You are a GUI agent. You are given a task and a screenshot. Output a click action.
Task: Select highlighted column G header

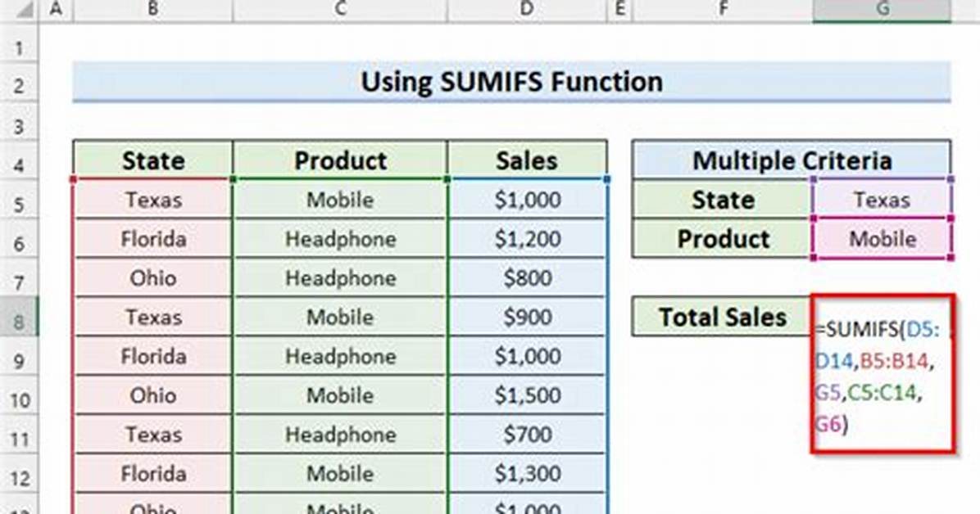[882, 9]
